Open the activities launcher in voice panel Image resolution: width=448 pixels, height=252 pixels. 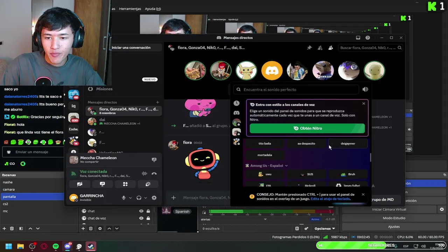pos(125,184)
